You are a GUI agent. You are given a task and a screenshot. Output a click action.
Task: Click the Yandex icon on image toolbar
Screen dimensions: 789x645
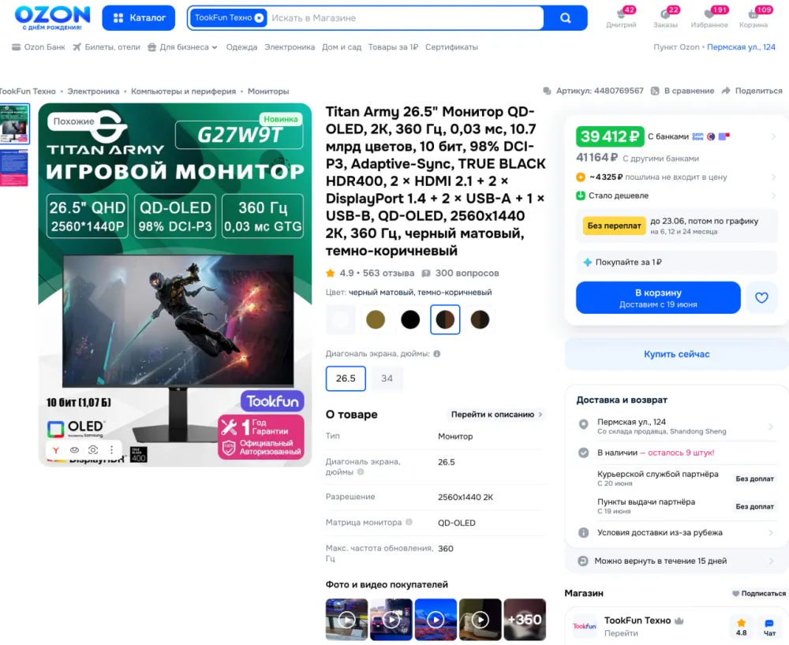coord(56,450)
